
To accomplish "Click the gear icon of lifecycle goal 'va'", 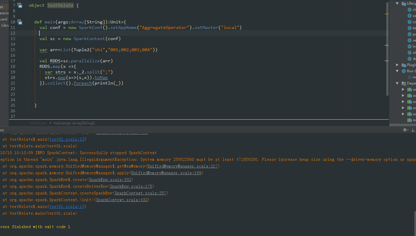I will (x=410, y=16).
